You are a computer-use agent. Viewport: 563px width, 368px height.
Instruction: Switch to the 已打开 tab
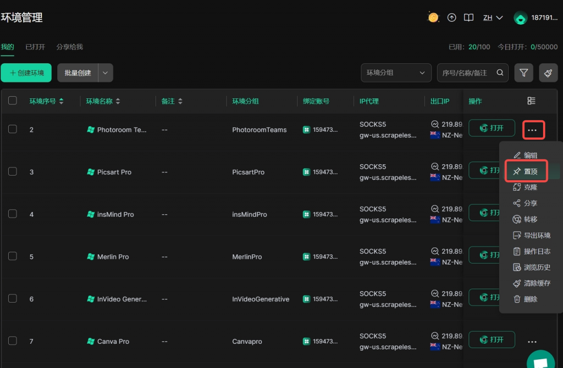tap(35, 47)
